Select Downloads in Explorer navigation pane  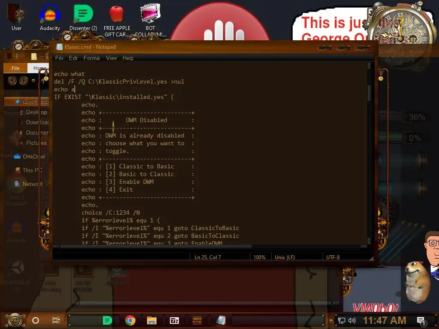click(33, 122)
